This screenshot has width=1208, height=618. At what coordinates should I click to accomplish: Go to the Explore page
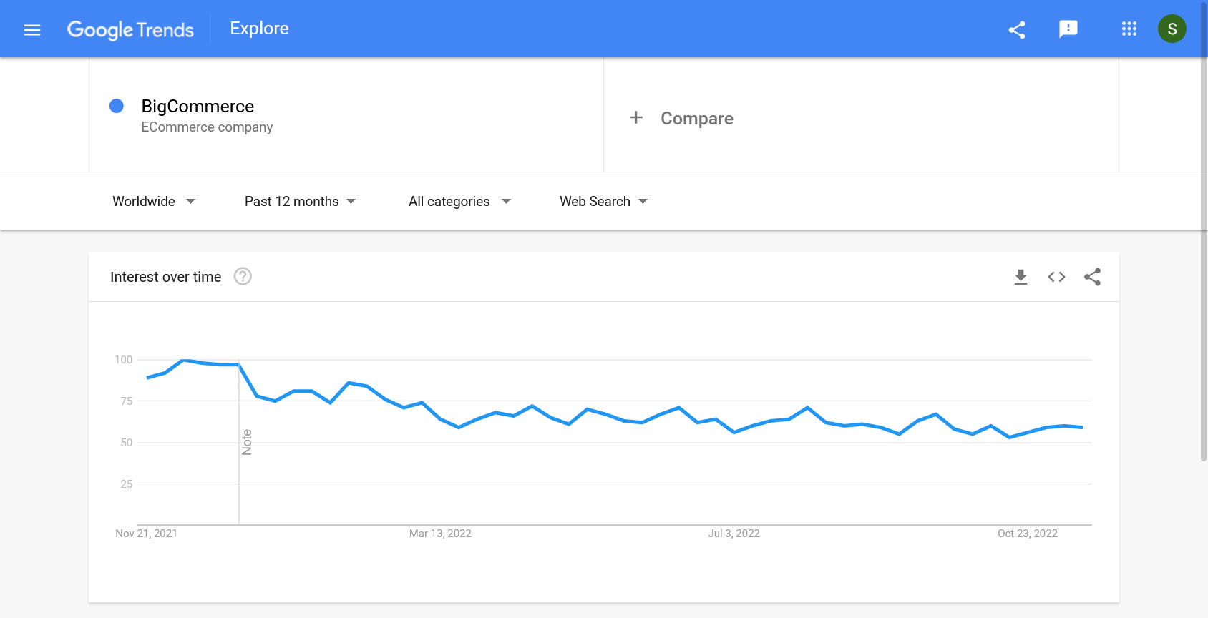pos(259,29)
